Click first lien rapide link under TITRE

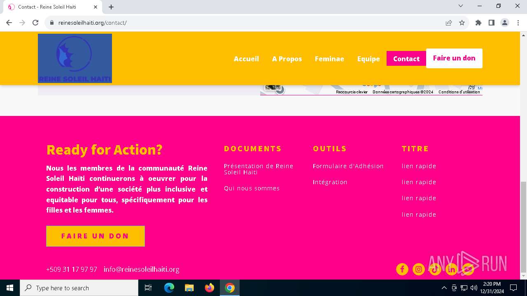[419, 166]
